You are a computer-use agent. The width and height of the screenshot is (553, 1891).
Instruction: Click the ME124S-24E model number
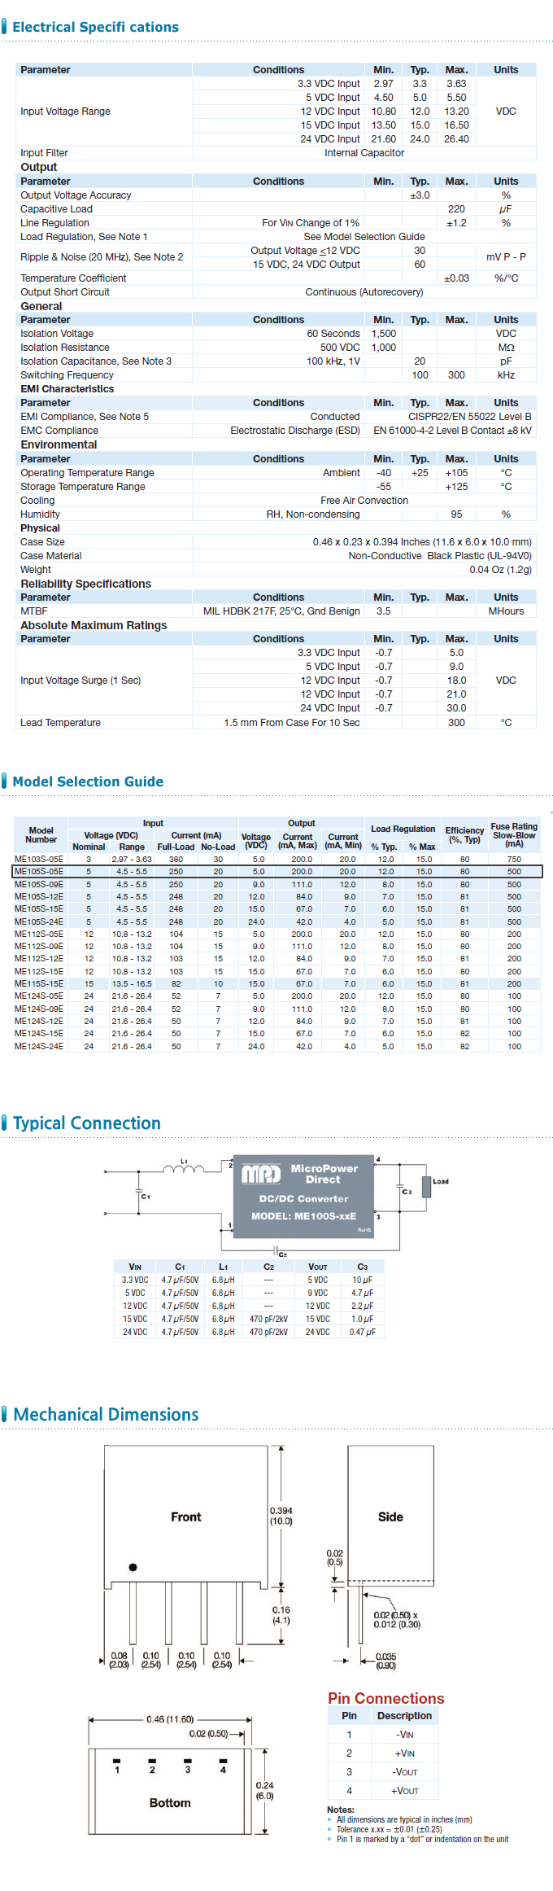[39, 1046]
